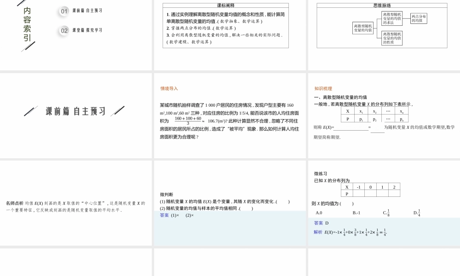Mark answer choice A.0 in the quiz
The width and height of the screenshot is (460, 276).
click(319, 213)
